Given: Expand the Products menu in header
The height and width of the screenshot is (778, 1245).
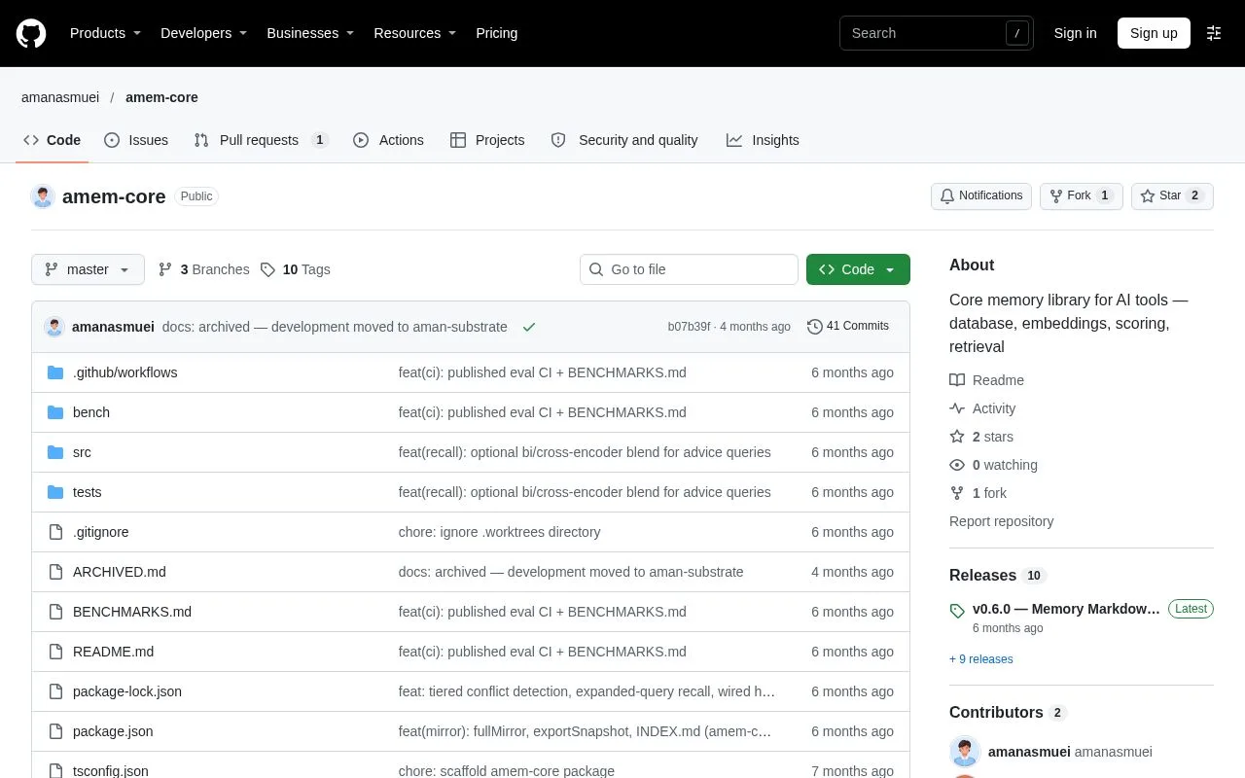Looking at the screenshot, I should tap(105, 33).
